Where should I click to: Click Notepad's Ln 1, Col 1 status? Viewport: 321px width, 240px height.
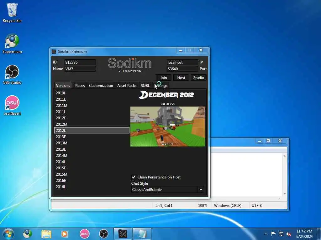click(x=164, y=206)
